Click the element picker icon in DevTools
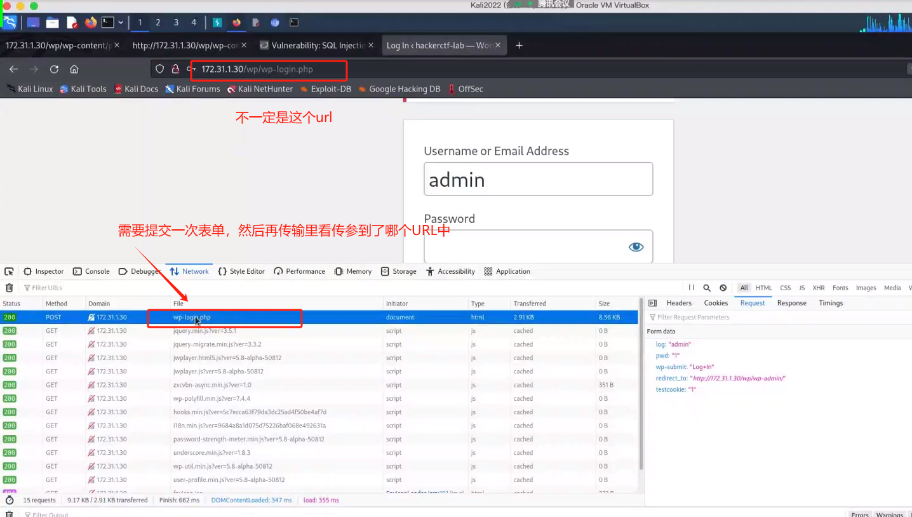The width and height of the screenshot is (912, 517). (9, 271)
